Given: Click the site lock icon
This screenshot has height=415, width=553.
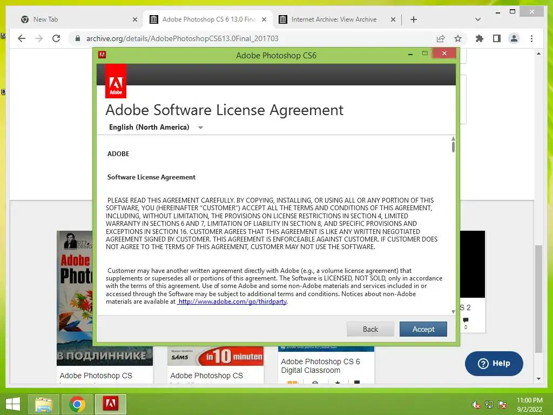Looking at the screenshot, I should pos(78,38).
